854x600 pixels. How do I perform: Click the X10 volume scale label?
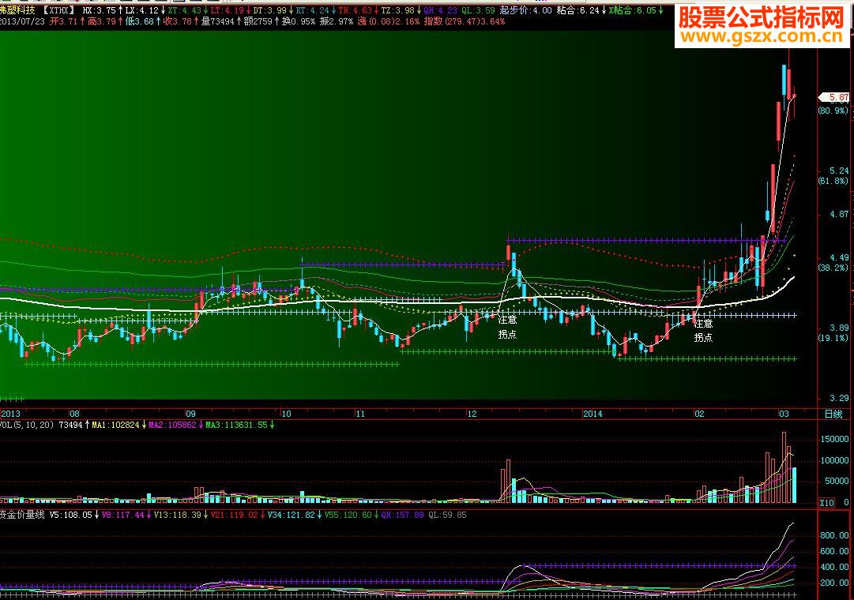tap(826, 503)
